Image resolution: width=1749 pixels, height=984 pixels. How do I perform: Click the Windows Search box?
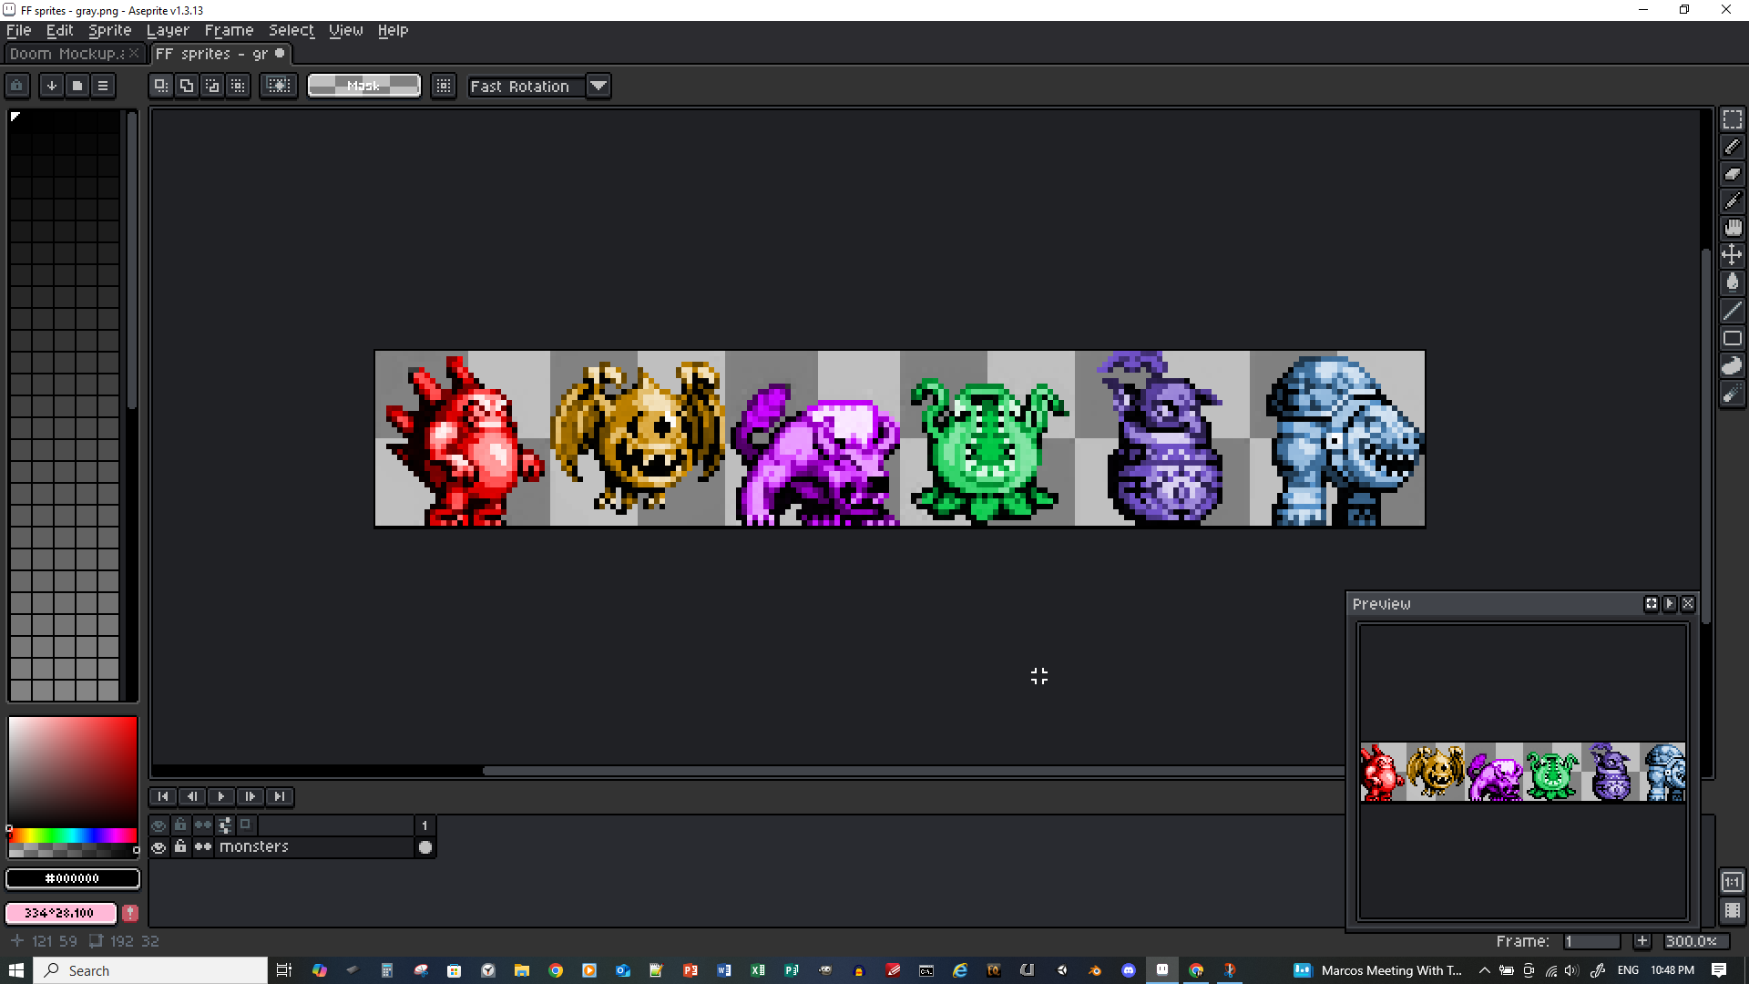coord(151,970)
